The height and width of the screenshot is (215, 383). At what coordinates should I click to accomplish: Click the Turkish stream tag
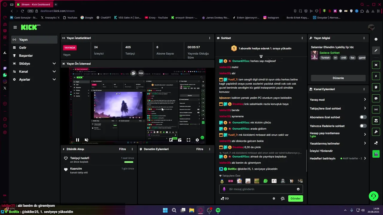[x=325, y=58]
